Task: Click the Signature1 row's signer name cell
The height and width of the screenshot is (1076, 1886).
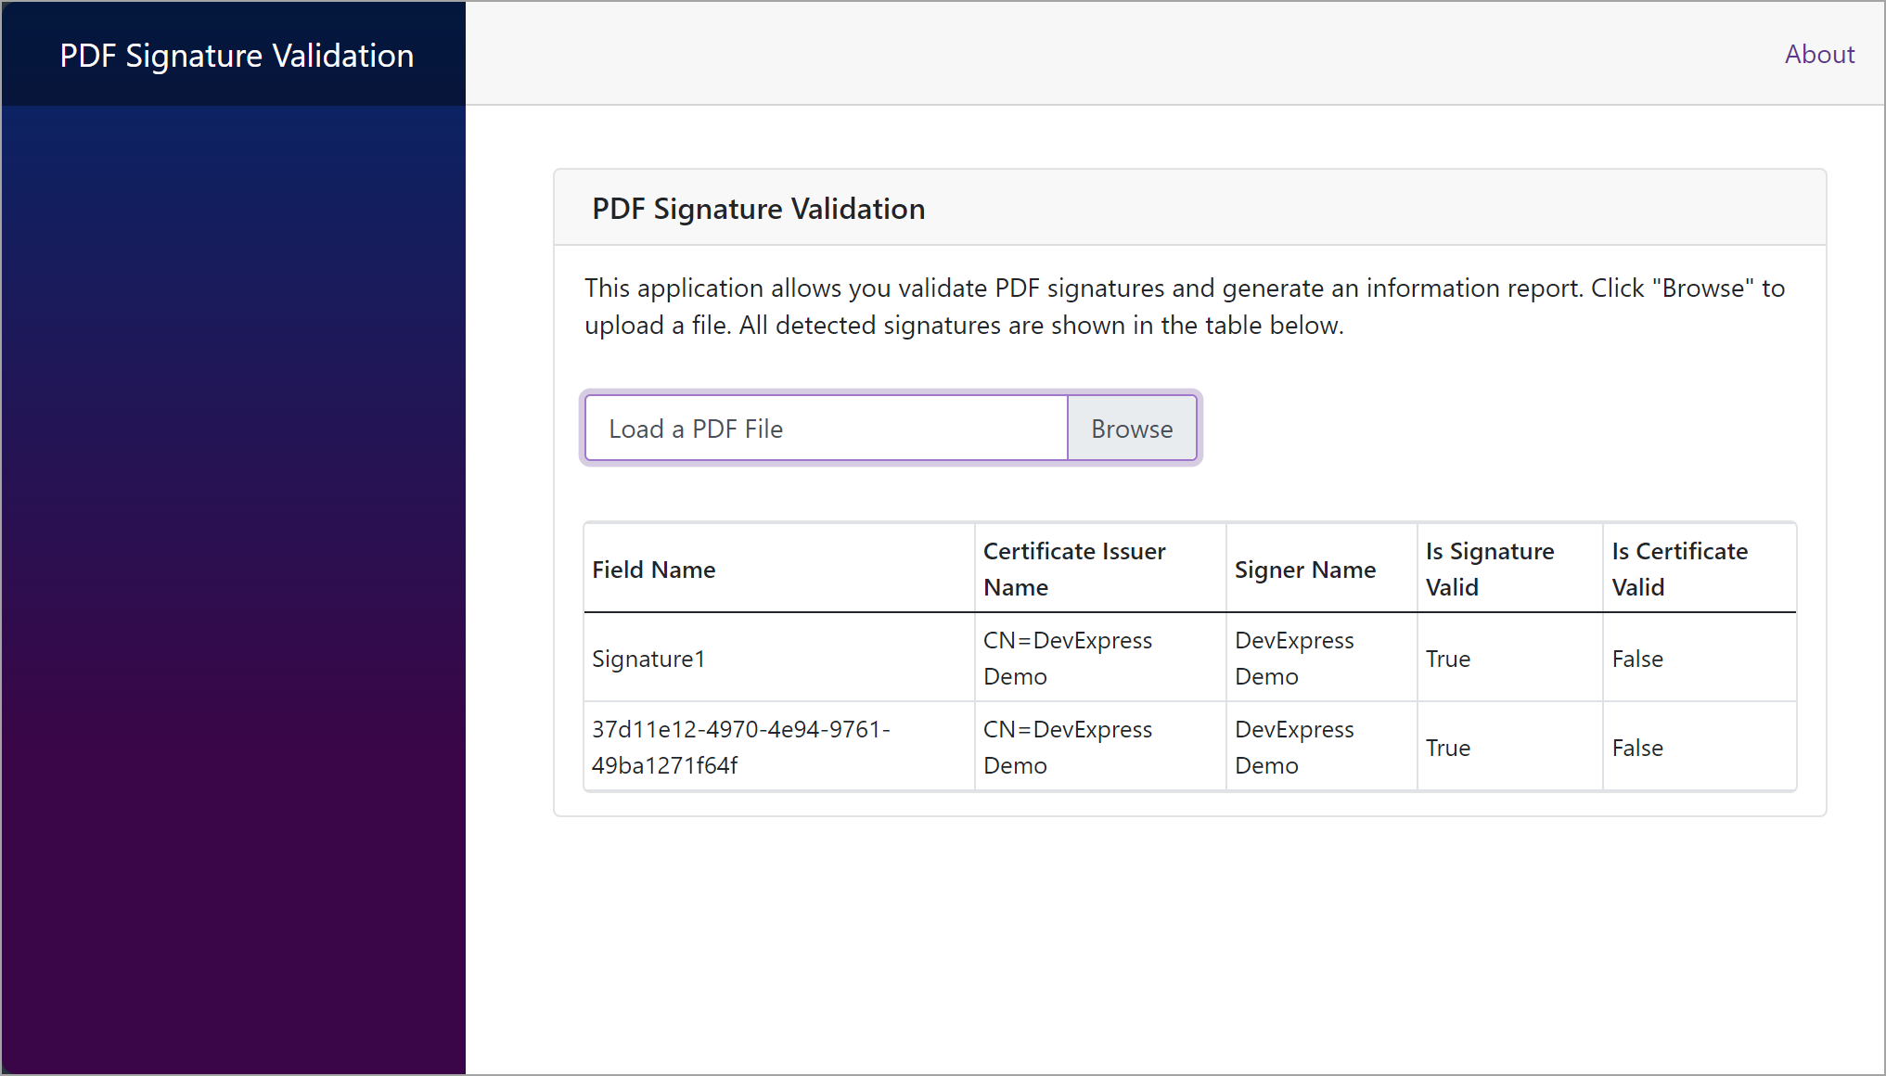Action: coord(1294,658)
